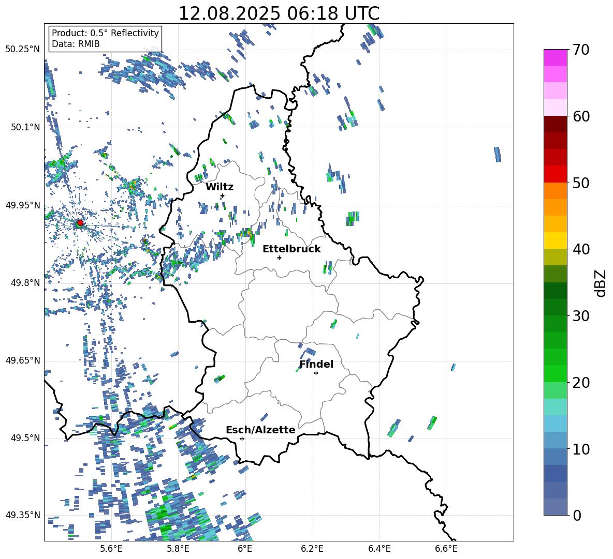Click the dark red segment below 60 on the colorbar
Viewport: 613px width, 559px height.
coord(555,124)
